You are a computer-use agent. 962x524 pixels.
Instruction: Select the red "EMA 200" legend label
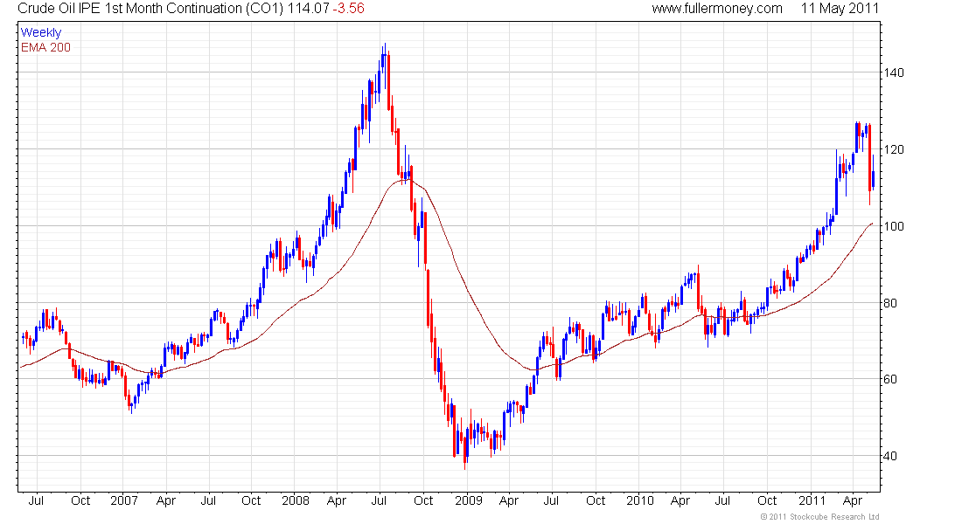(x=45, y=48)
